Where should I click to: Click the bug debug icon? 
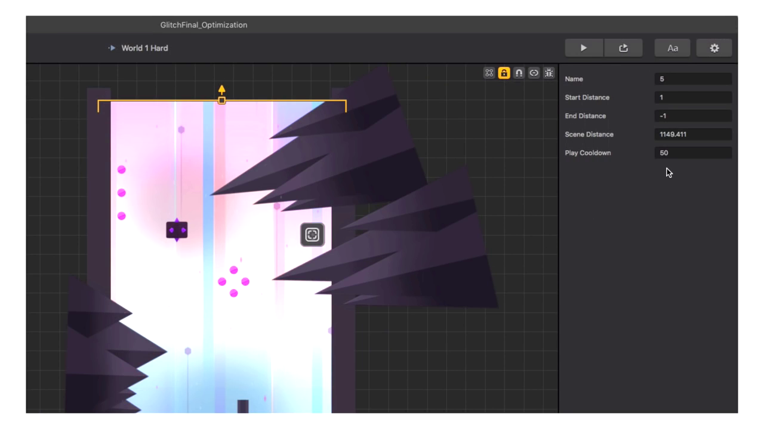[549, 73]
